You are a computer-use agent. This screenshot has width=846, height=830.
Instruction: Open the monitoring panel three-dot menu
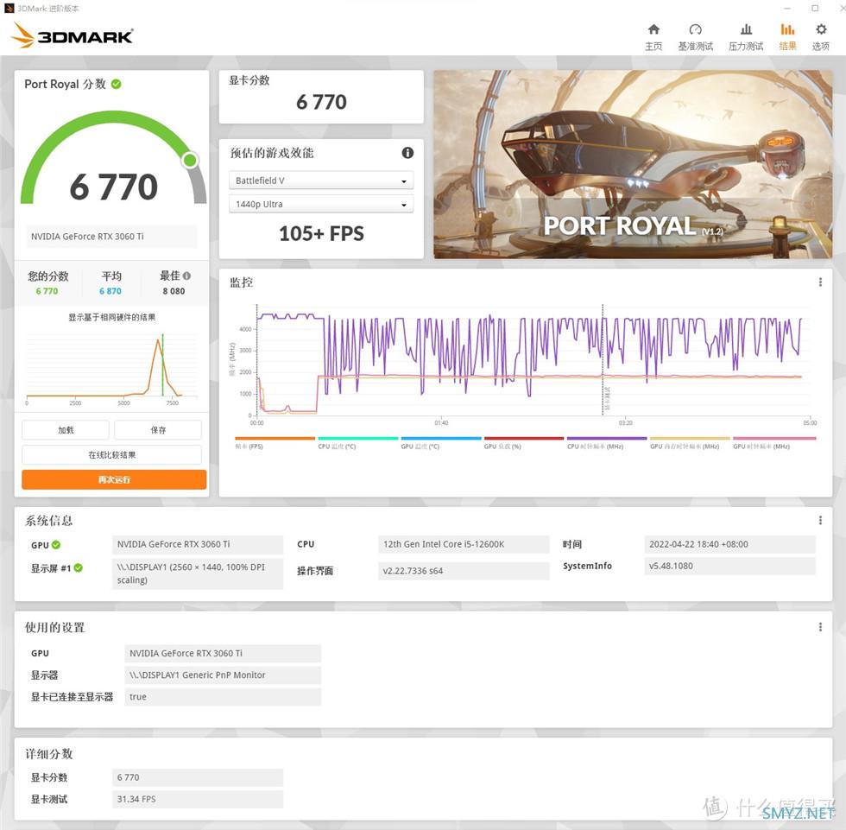(x=820, y=282)
